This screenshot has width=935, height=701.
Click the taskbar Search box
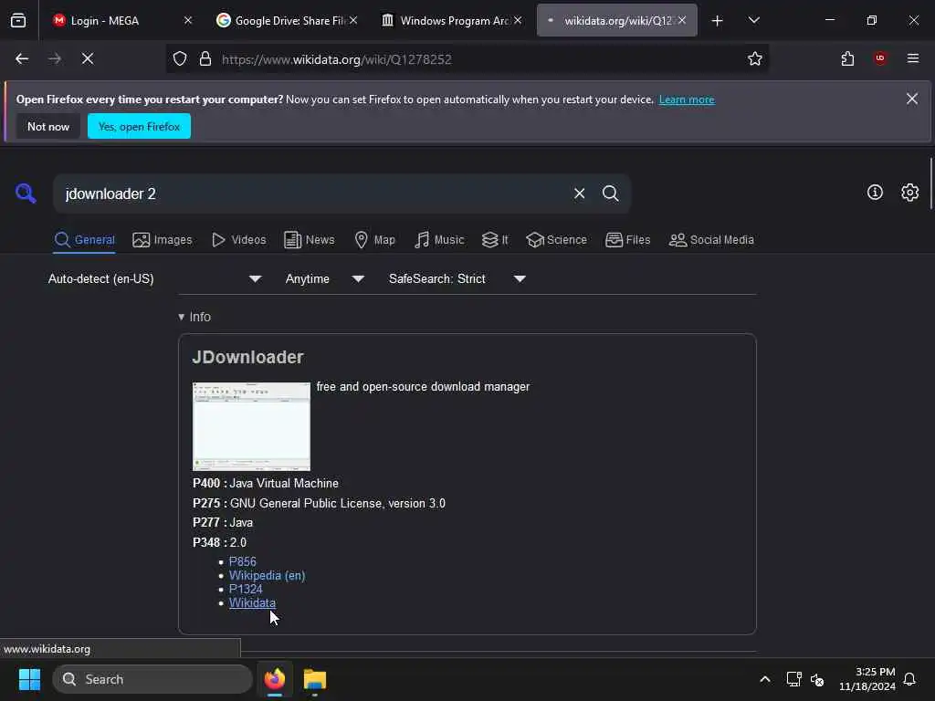(152, 679)
